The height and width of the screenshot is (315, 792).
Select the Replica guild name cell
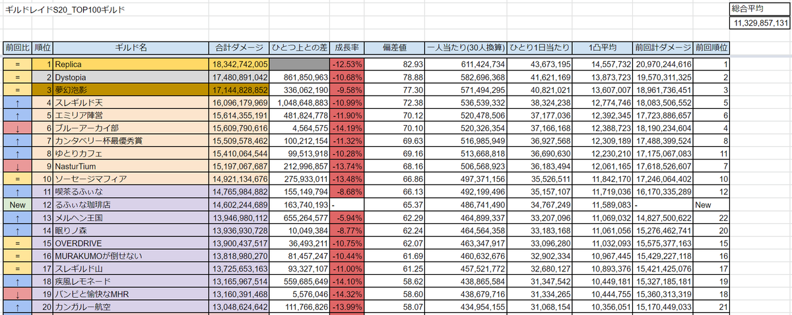(131, 65)
